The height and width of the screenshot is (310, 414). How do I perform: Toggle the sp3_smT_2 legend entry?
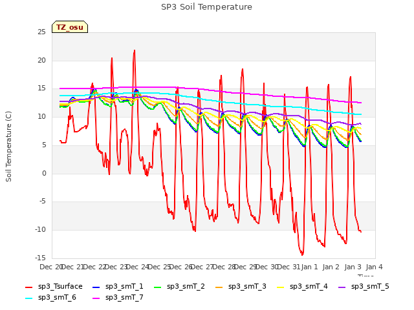tap(186, 286)
